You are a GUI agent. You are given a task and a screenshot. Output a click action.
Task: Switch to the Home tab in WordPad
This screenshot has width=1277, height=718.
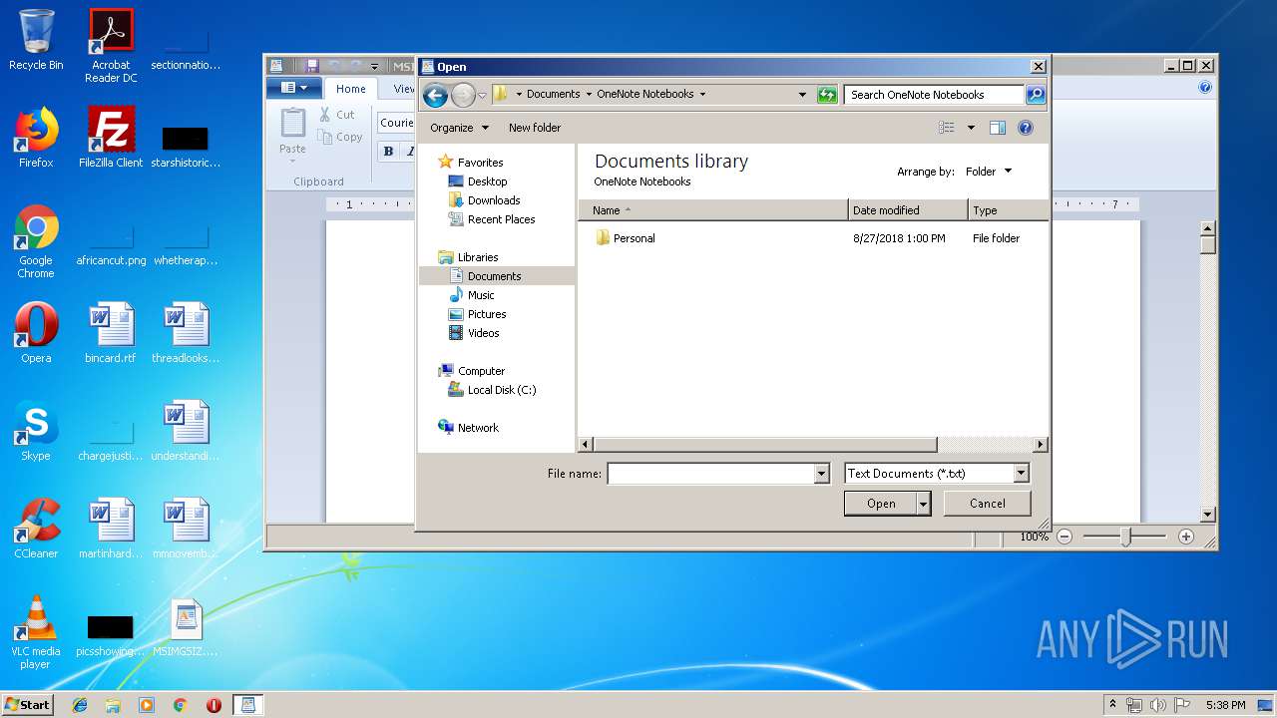351,89
